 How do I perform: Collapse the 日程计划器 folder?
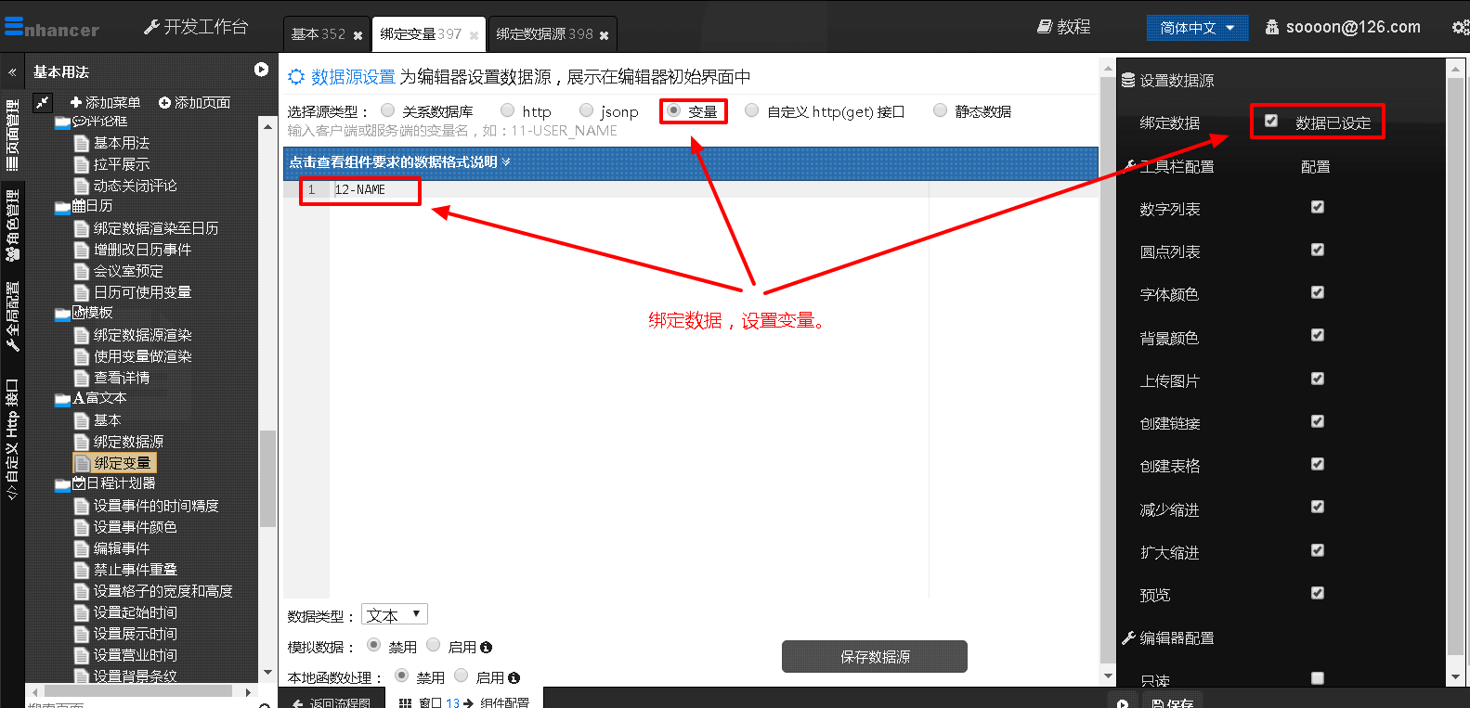[62, 484]
